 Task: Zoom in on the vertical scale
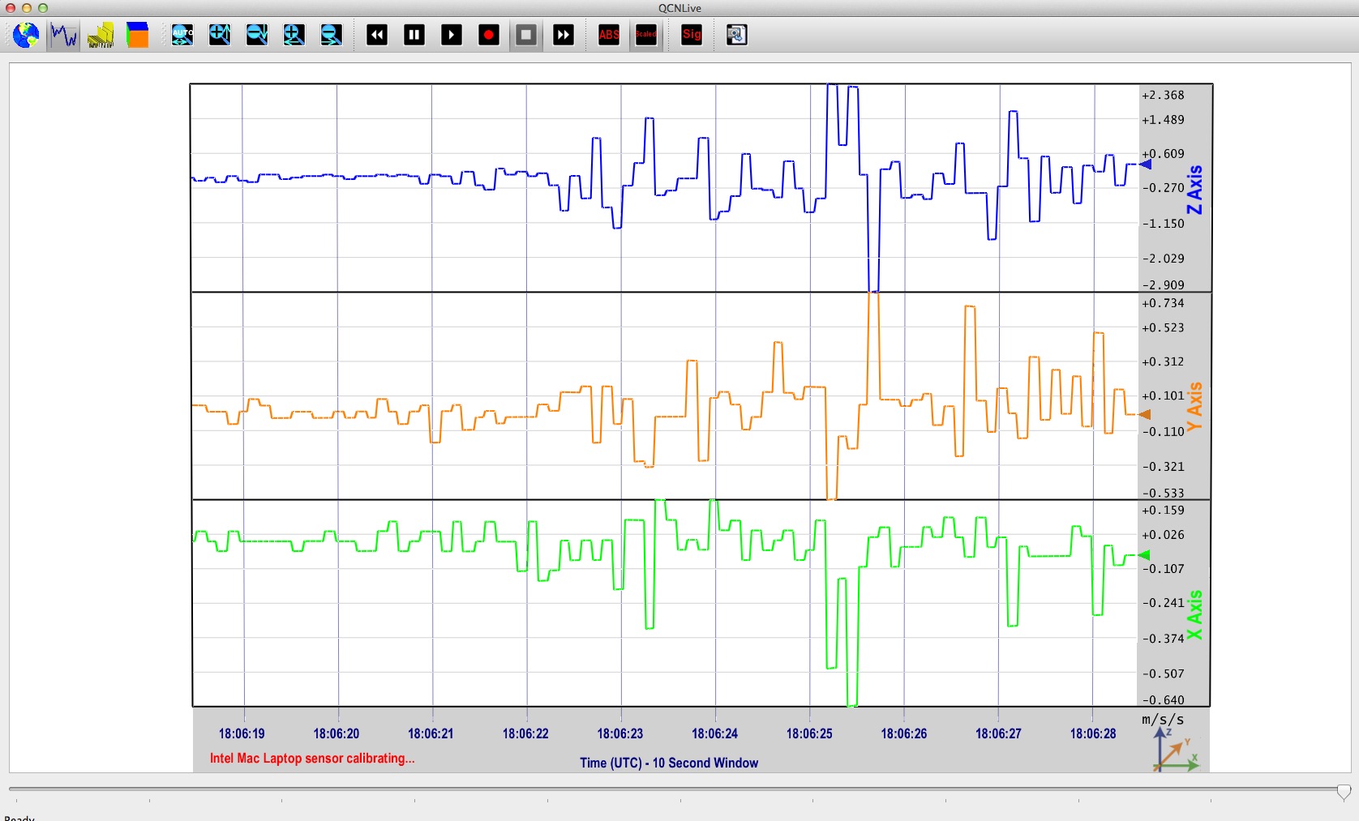pos(220,35)
